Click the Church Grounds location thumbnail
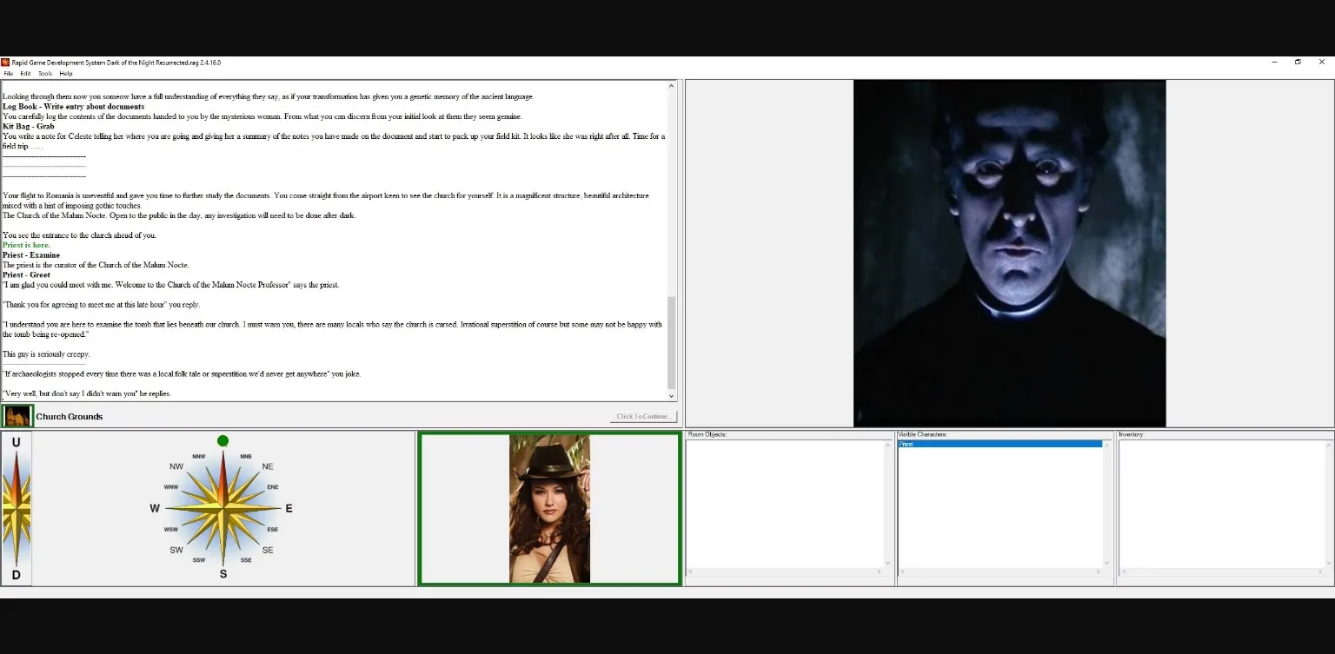 point(17,416)
